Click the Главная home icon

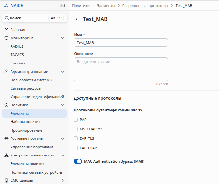click(x=6, y=30)
